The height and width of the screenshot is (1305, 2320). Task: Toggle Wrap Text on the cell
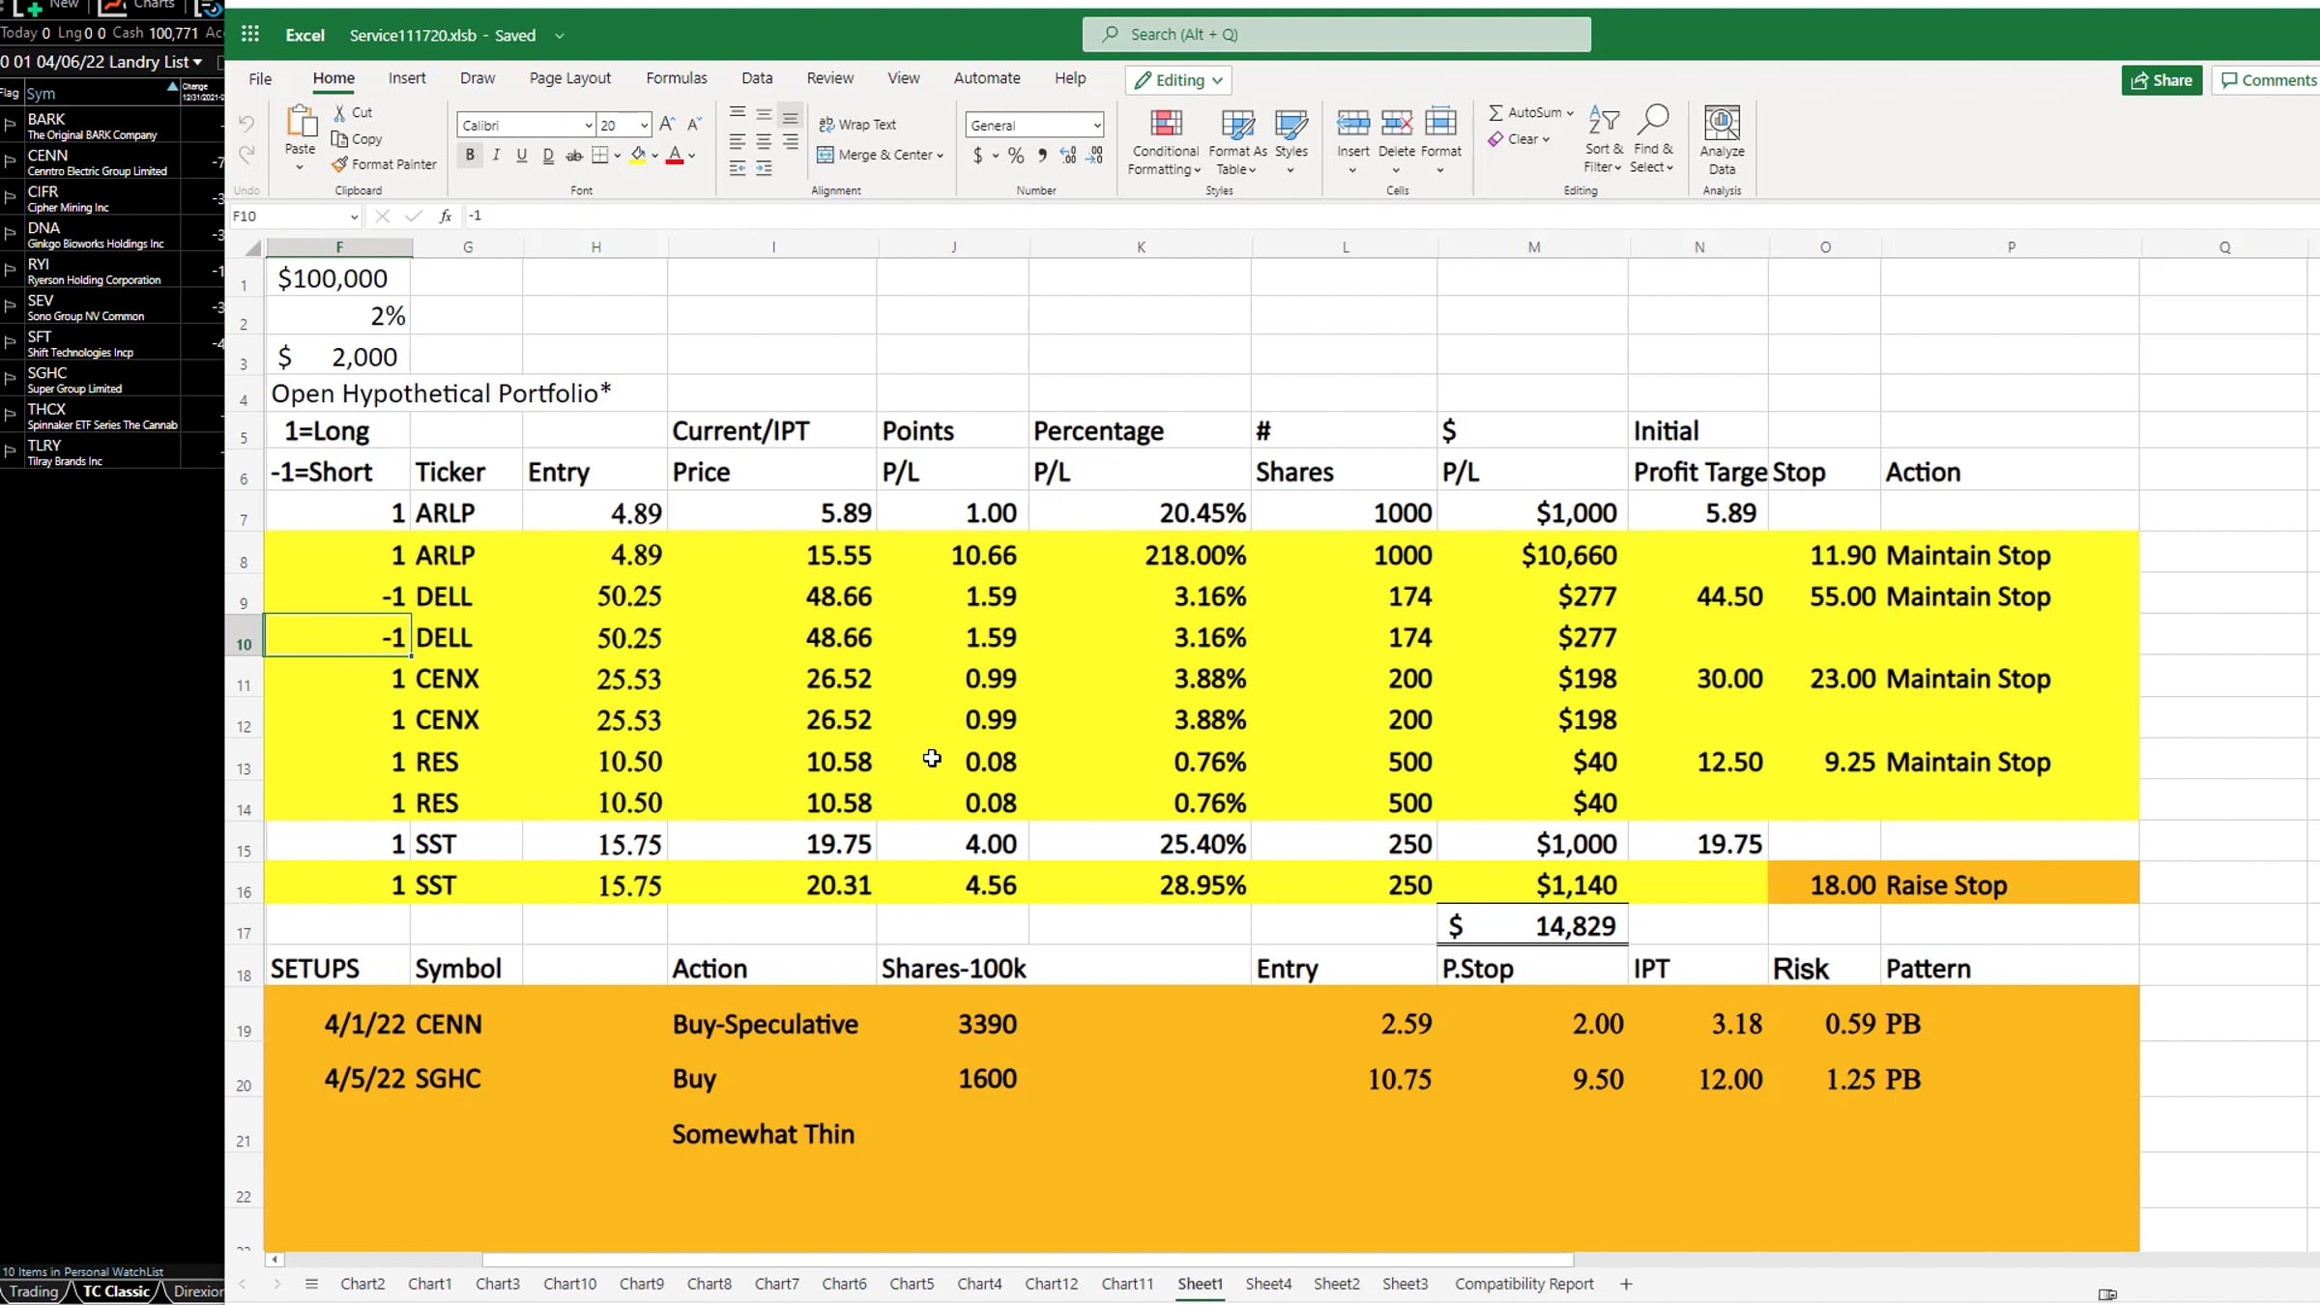(857, 125)
